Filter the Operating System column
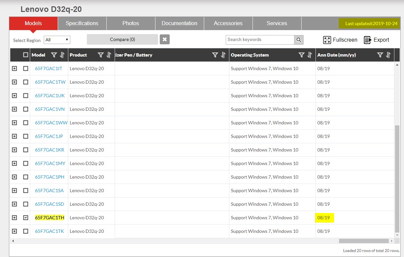 point(302,55)
